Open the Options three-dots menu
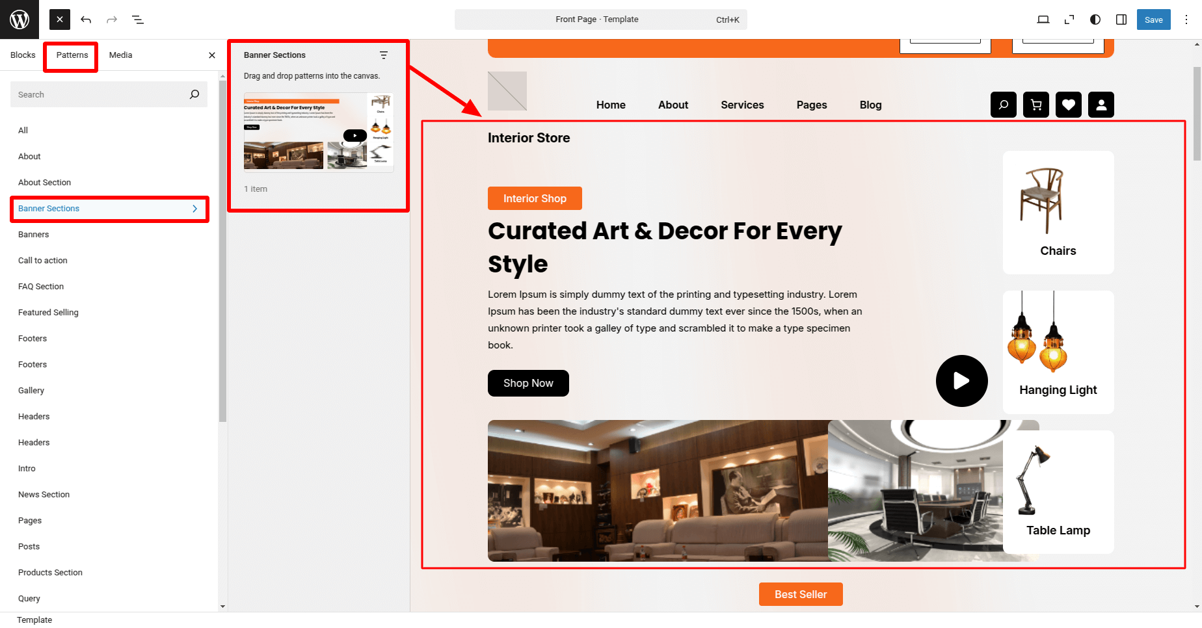1202x628 pixels. [1186, 20]
